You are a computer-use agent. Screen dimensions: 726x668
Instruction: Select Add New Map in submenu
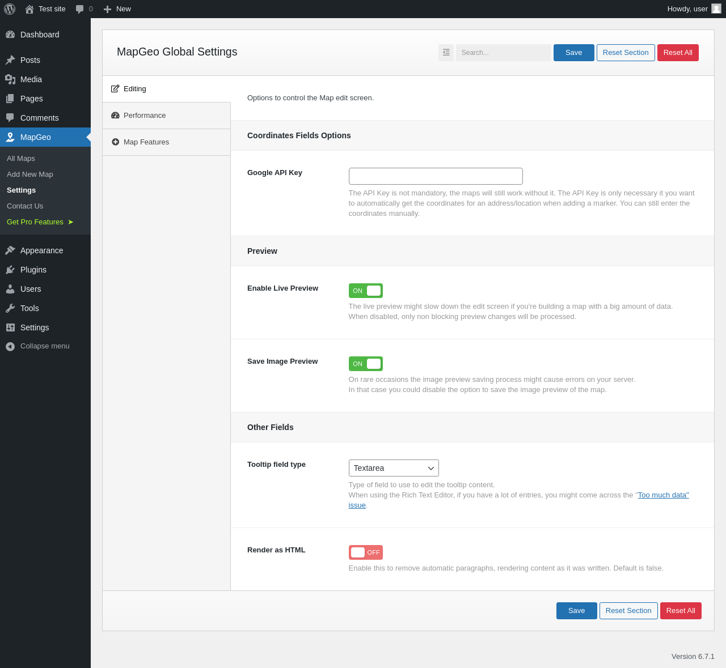tap(30, 175)
